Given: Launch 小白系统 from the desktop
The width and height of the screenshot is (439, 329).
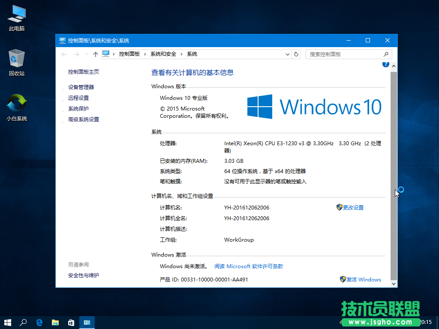Looking at the screenshot, I should pos(16,106).
